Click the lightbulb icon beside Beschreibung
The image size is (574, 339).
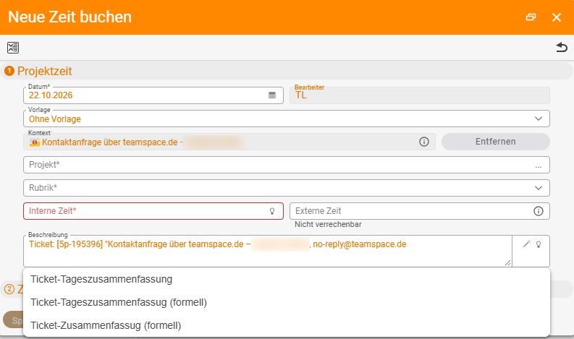point(539,244)
